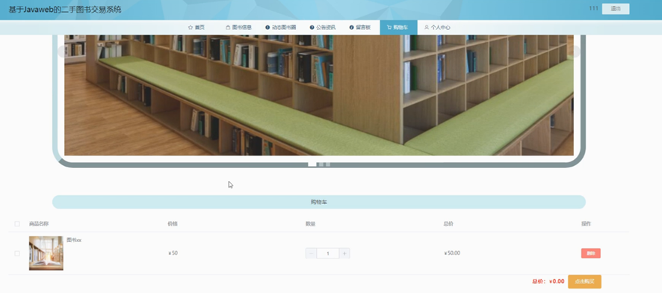Click the 总价 column header
This screenshot has height=293, width=662.
tap(448, 223)
